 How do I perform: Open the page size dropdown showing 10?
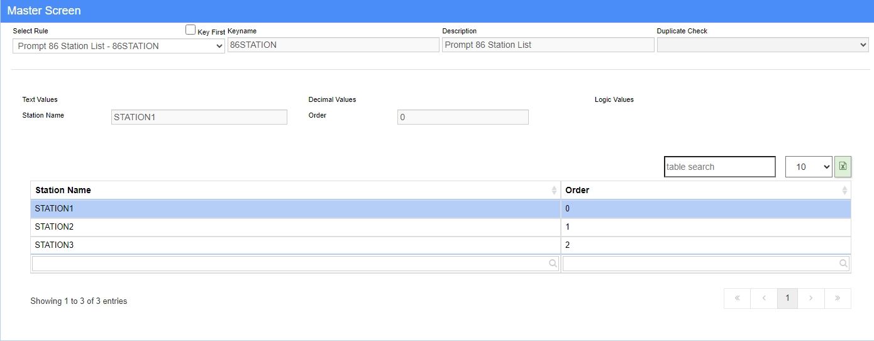click(x=809, y=167)
